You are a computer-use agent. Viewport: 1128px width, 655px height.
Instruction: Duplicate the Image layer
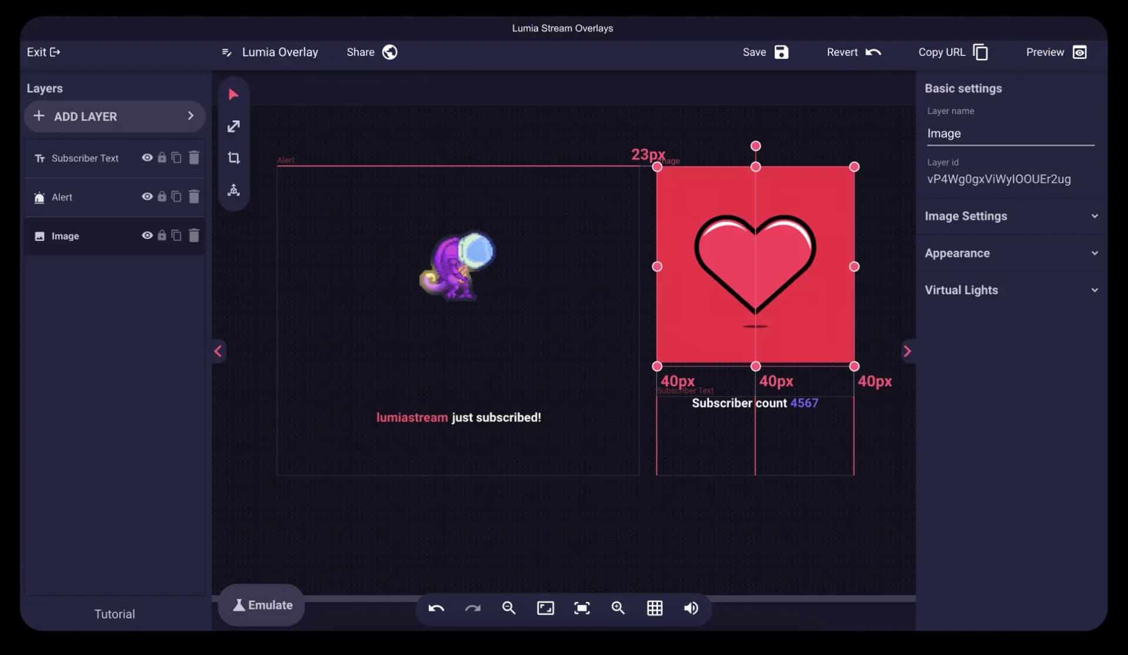[x=176, y=236]
